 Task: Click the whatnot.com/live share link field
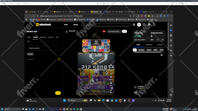(x=114, y=31)
